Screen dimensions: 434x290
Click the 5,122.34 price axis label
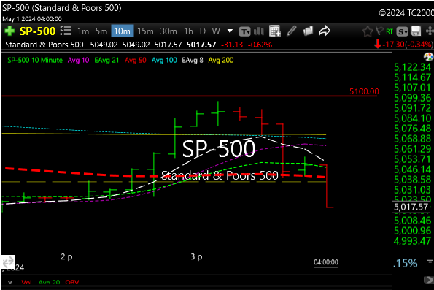(x=412, y=67)
